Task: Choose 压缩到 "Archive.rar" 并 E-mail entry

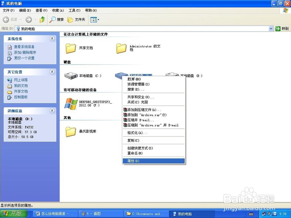Action: [x=154, y=125]
